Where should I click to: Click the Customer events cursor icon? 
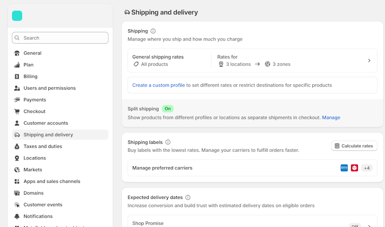[x=17, y=205]
